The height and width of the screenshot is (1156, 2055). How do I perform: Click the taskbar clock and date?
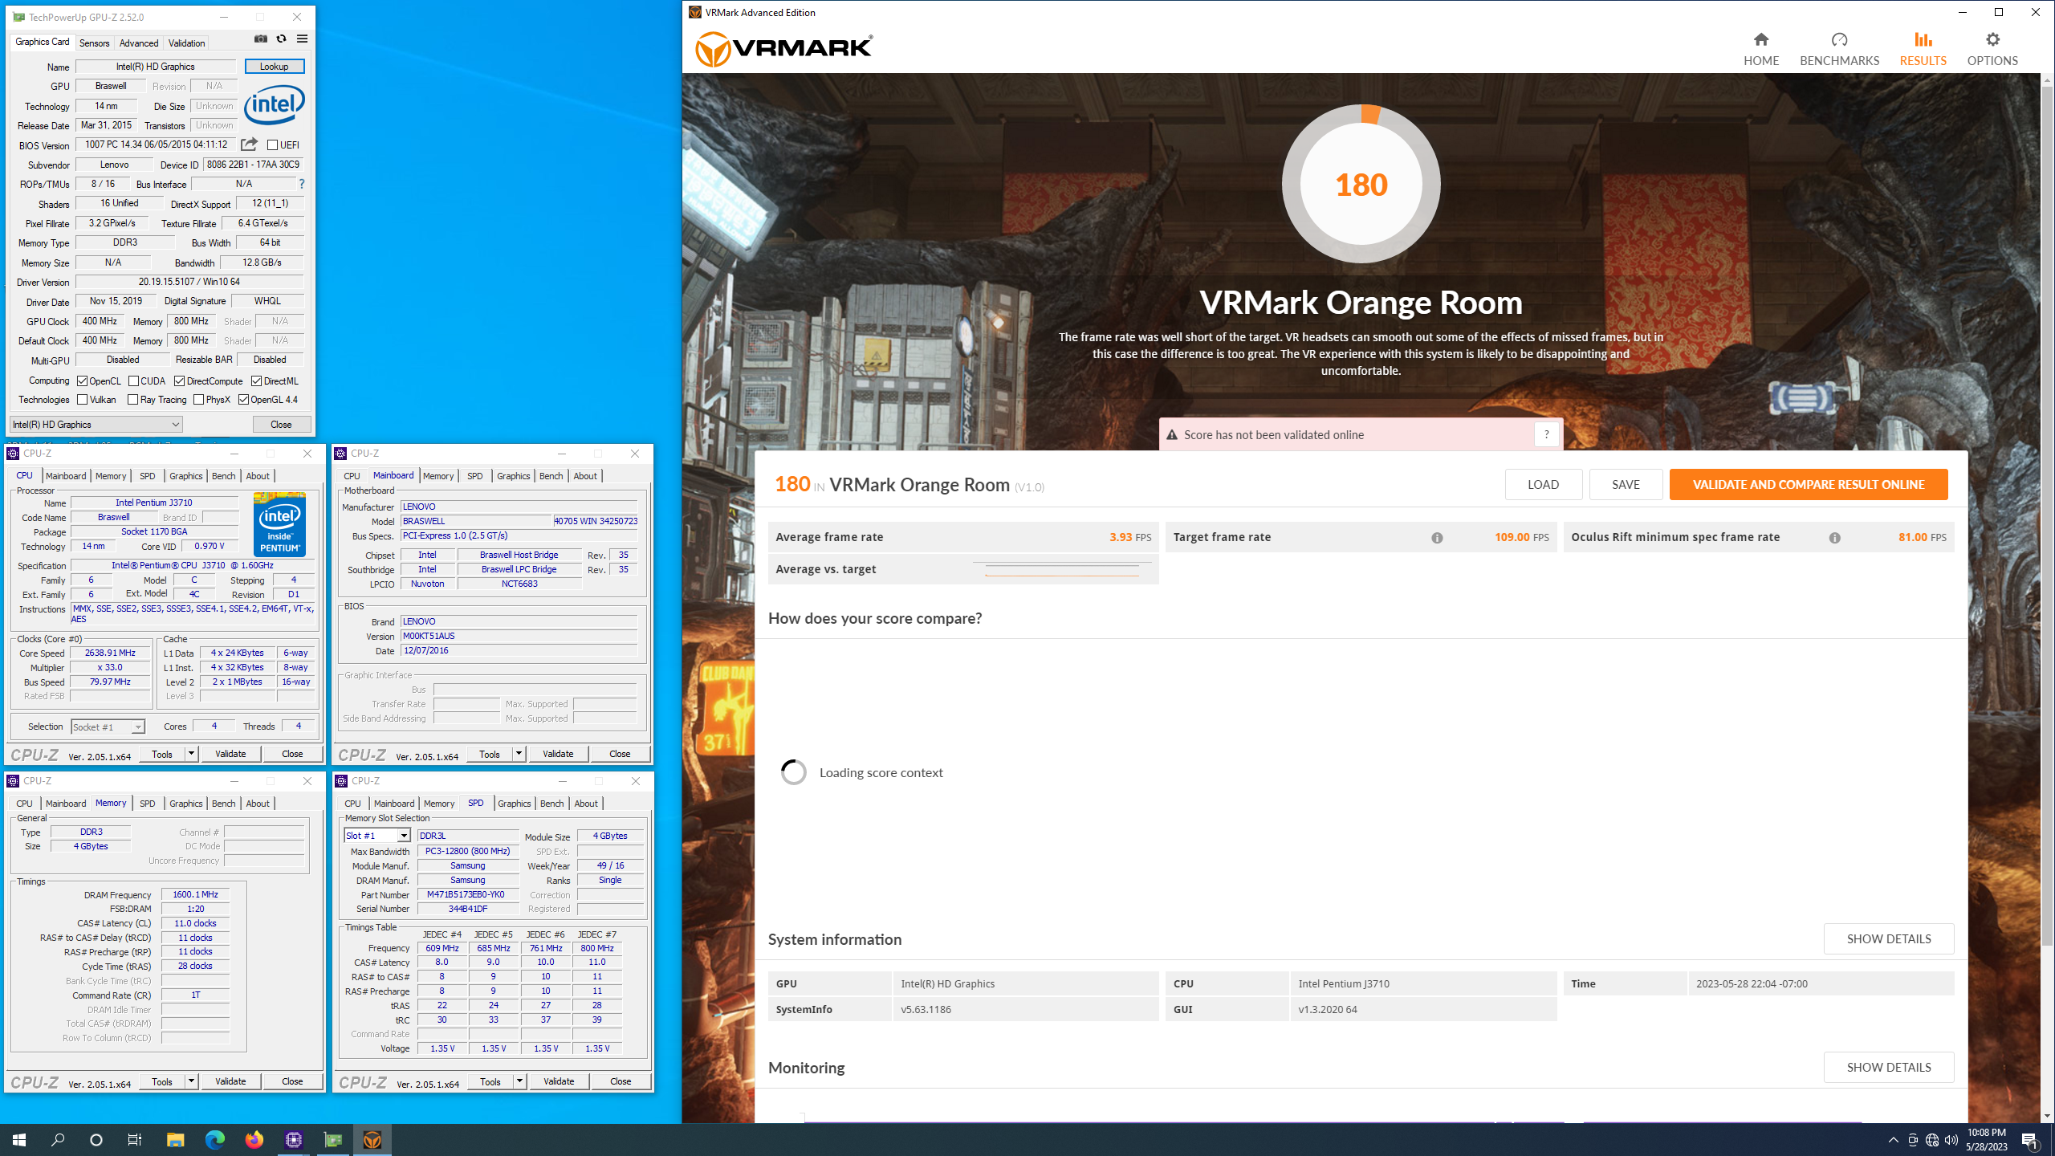point(1987,1140)
